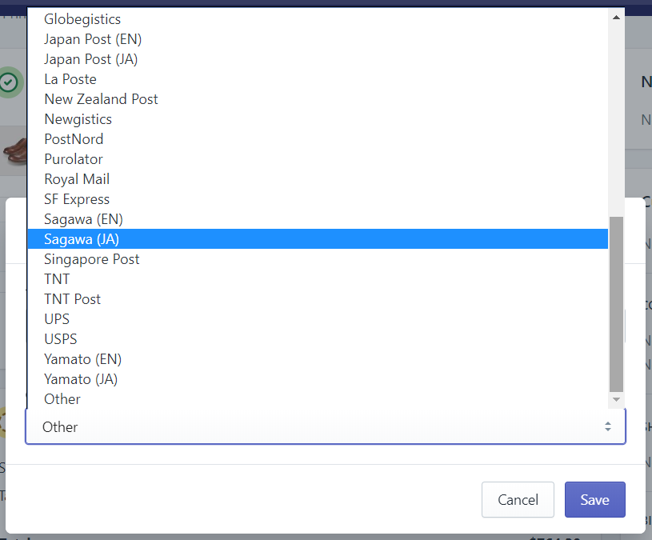Click the Cancel button
The width and height of the screenshot is (652, 540).
pos(518,499)
